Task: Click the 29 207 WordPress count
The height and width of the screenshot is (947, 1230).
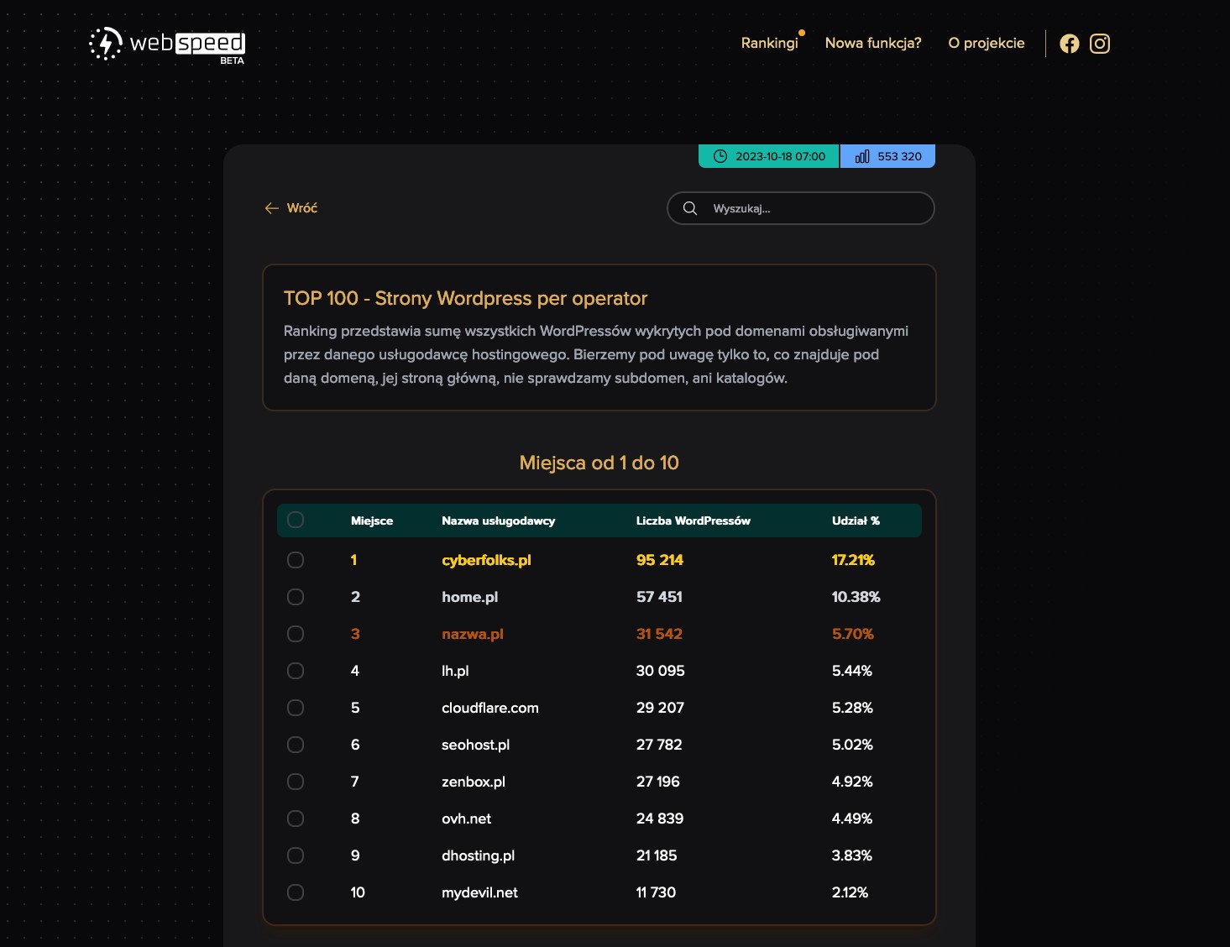Action: [x=660, y=708]
